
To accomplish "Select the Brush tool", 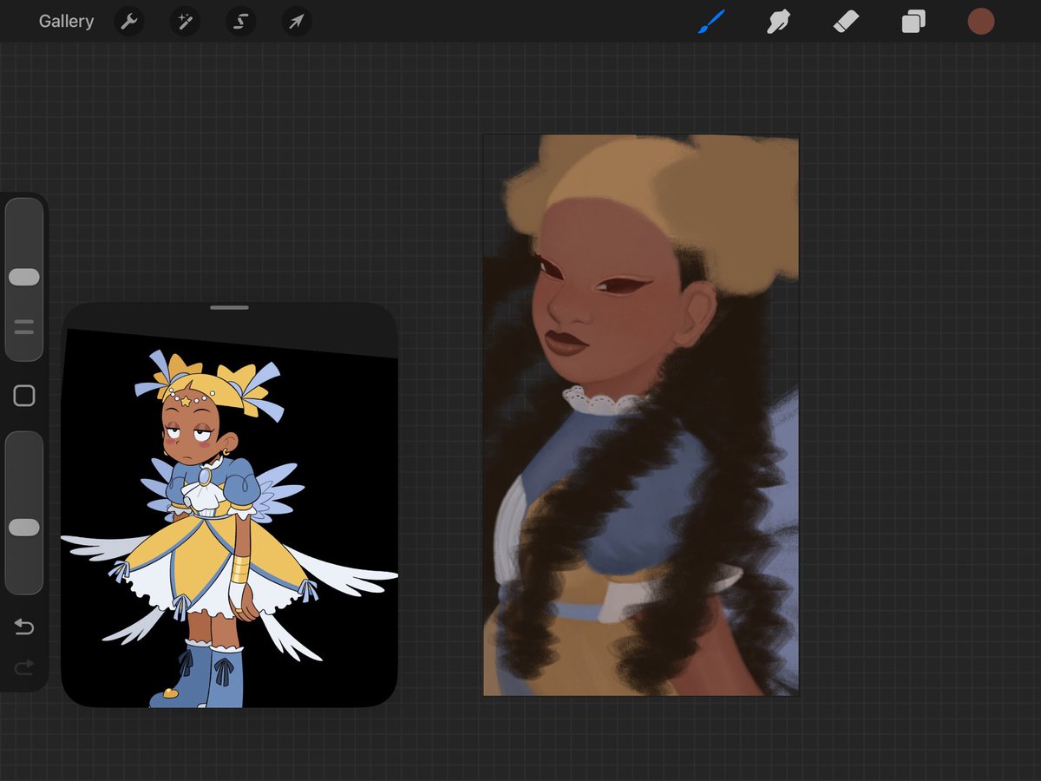I will tap(710, 22).
